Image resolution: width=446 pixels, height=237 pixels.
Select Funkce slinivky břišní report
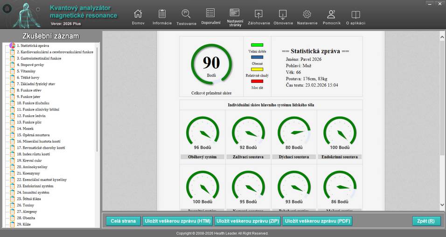38,109
